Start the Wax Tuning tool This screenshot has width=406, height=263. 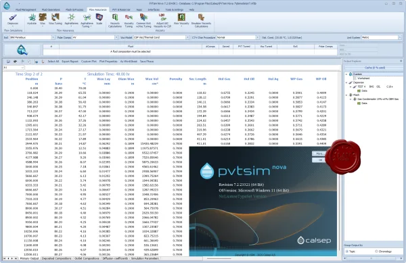coord(55,20)
